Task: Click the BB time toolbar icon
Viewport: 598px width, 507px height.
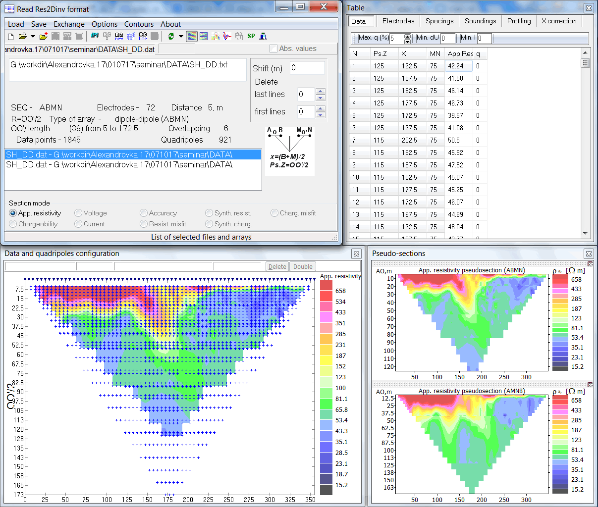Action: pos(142,36)
